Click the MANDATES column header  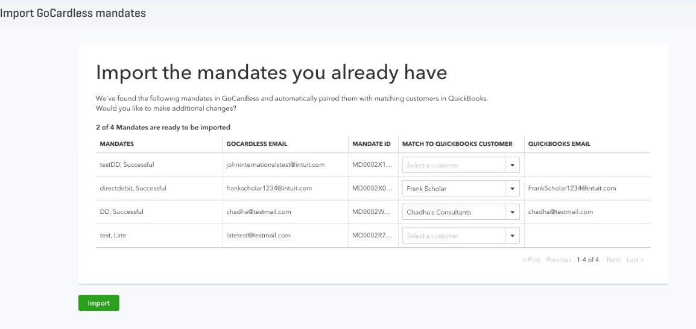[117, 144]
